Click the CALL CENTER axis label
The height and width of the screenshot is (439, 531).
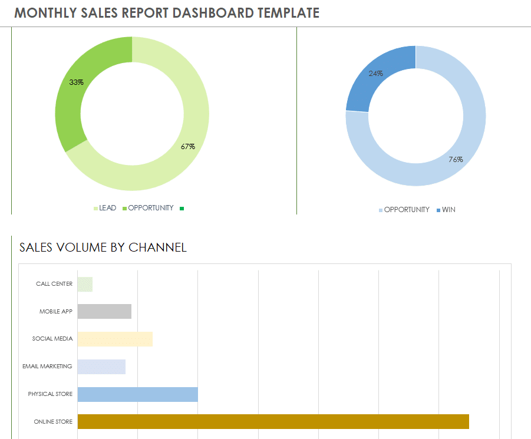[x=54, y=284]
